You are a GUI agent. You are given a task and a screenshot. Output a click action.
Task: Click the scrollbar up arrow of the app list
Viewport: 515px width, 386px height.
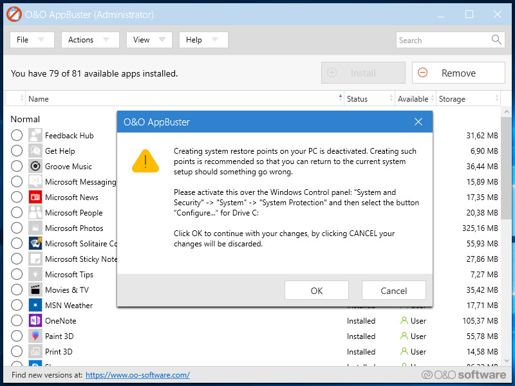click(x=507, y=112)
